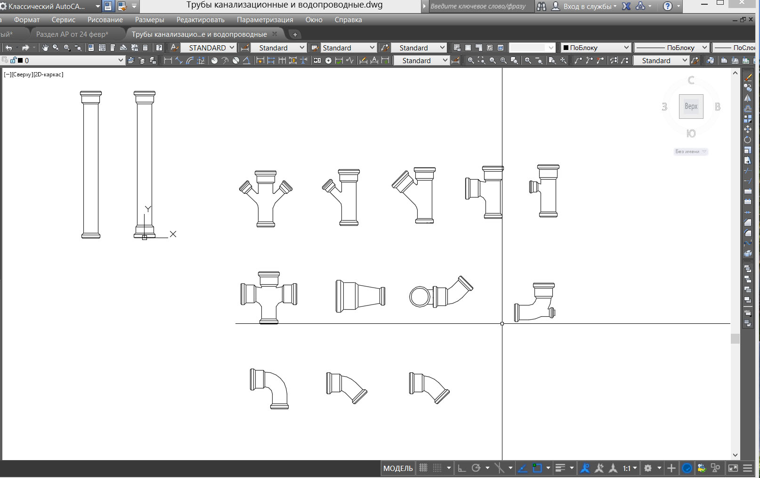
Task: Open the Help question mark toolbar icon
Action: click(159, 48)
